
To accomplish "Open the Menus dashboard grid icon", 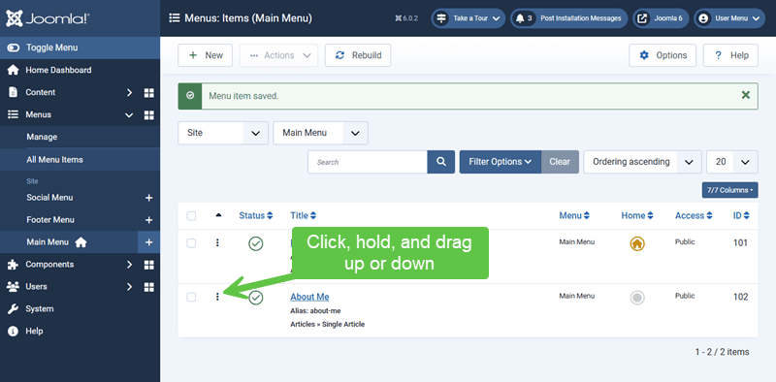I will coord(149,114).
